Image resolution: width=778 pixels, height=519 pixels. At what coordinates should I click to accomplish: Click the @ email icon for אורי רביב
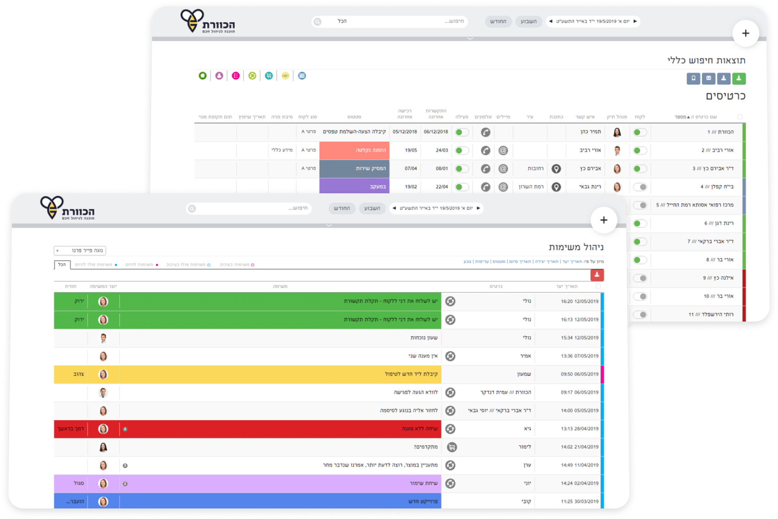[503, 150]
